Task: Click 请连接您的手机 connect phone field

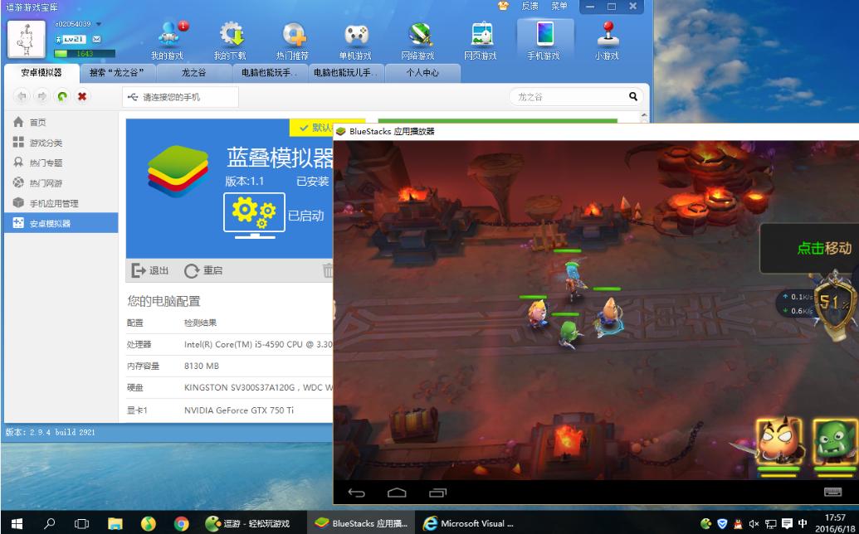Action: (x=180, y=97)
